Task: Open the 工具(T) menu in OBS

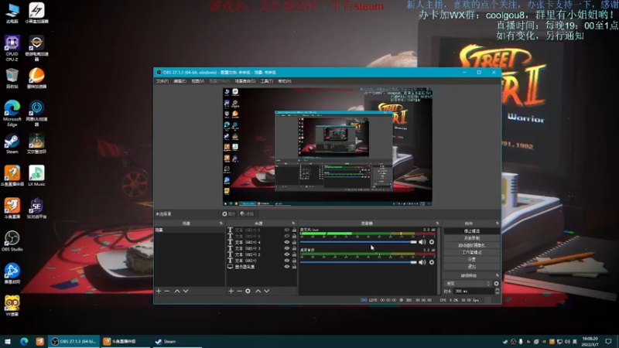Action: coord(266,81)
